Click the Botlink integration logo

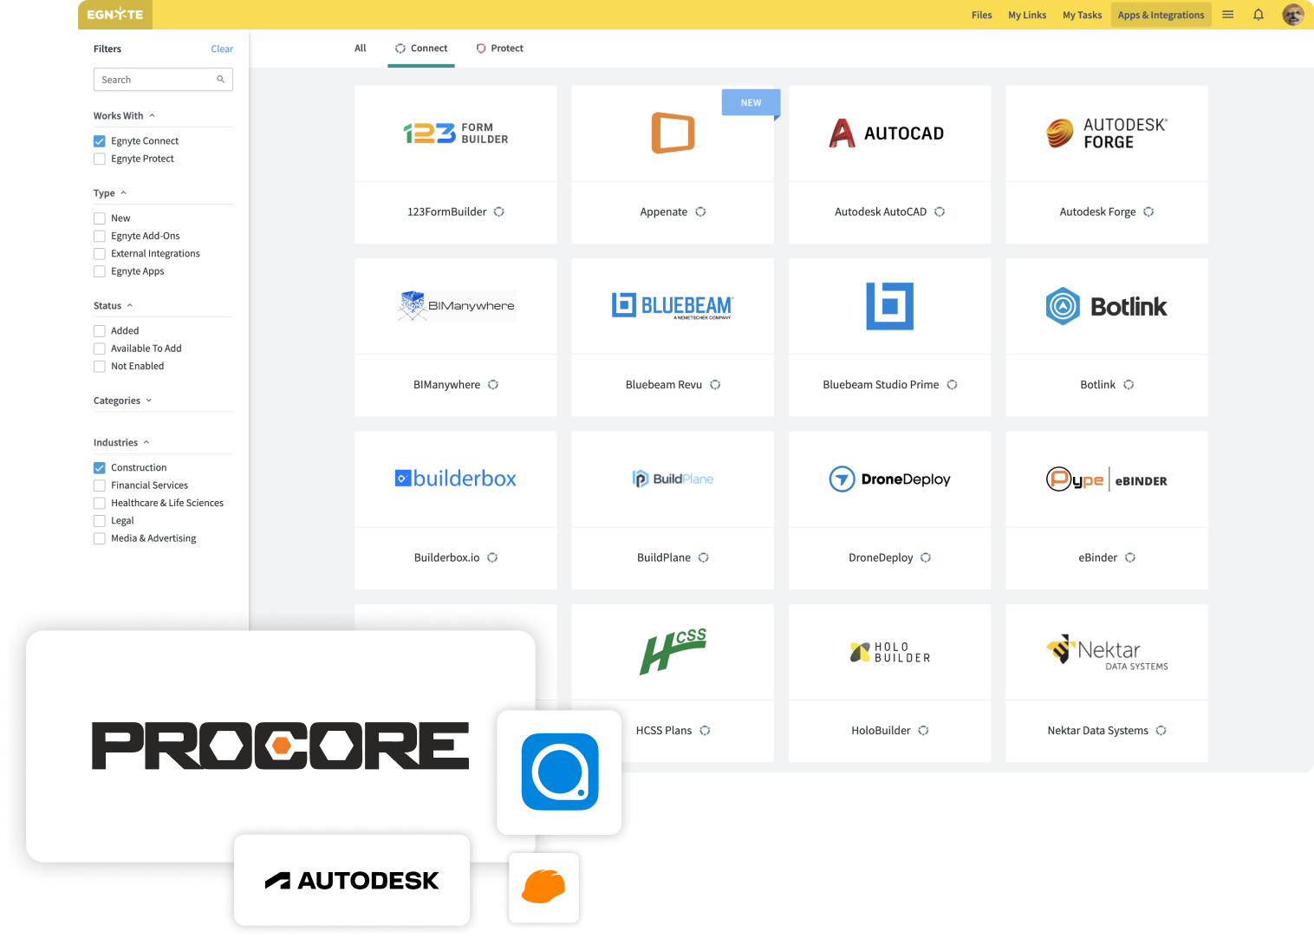[x=1106, y=305]
